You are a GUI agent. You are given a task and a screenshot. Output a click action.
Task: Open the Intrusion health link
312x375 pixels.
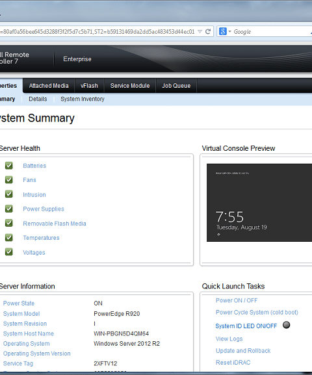(34, 195)
